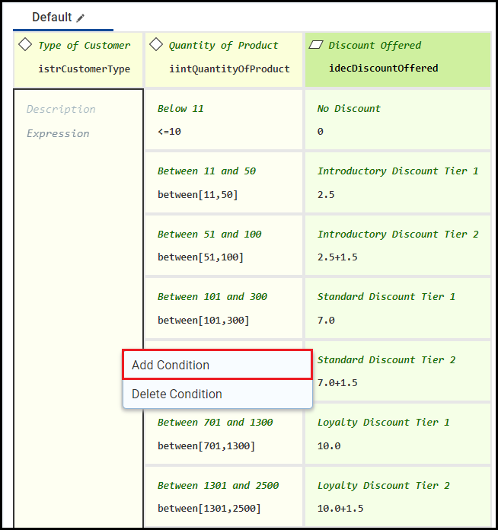498x530 pixels.
Task: Choose Add Condition from context menu
Action: click(x=217, y=365)
